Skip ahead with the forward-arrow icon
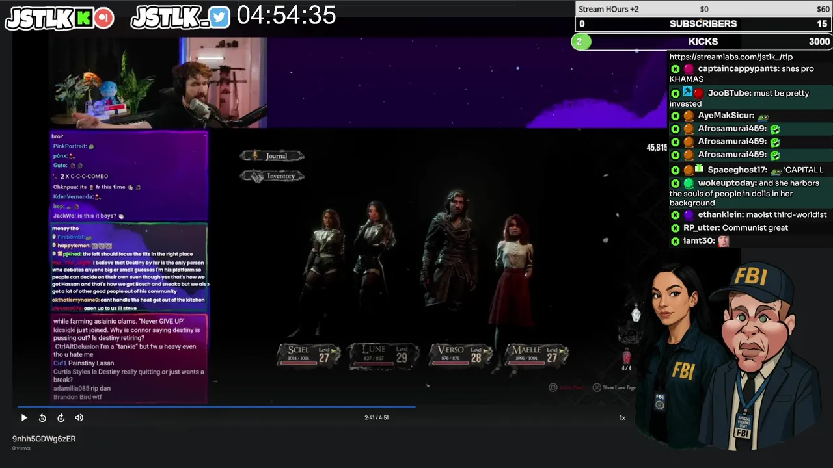Viewport: 833px width, 468px height. coord(61,418)
